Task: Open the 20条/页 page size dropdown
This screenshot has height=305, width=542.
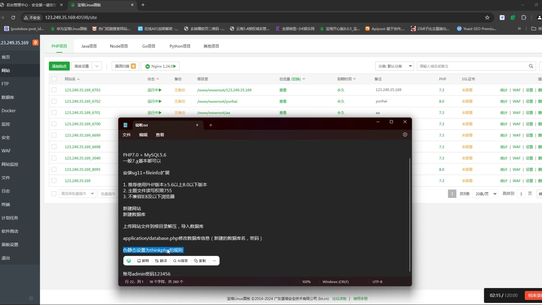Action: click(x=486, y=194)
